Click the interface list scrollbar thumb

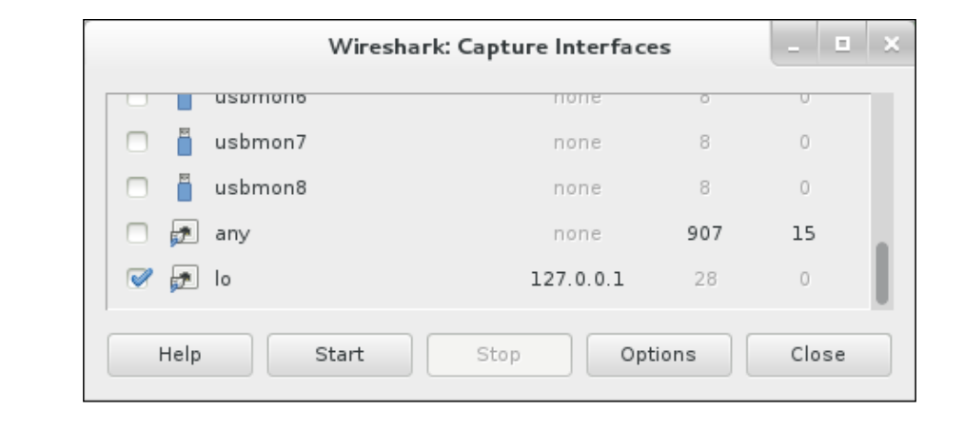tap(881, 273)
